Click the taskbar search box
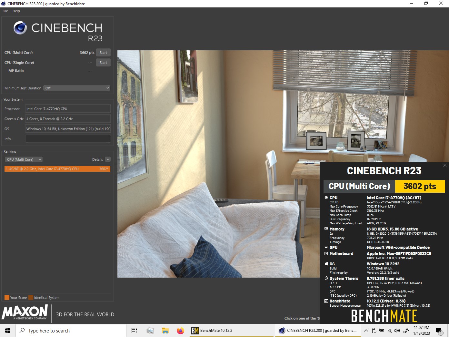This screenshot has height=337, width=449. coord(71,331)
